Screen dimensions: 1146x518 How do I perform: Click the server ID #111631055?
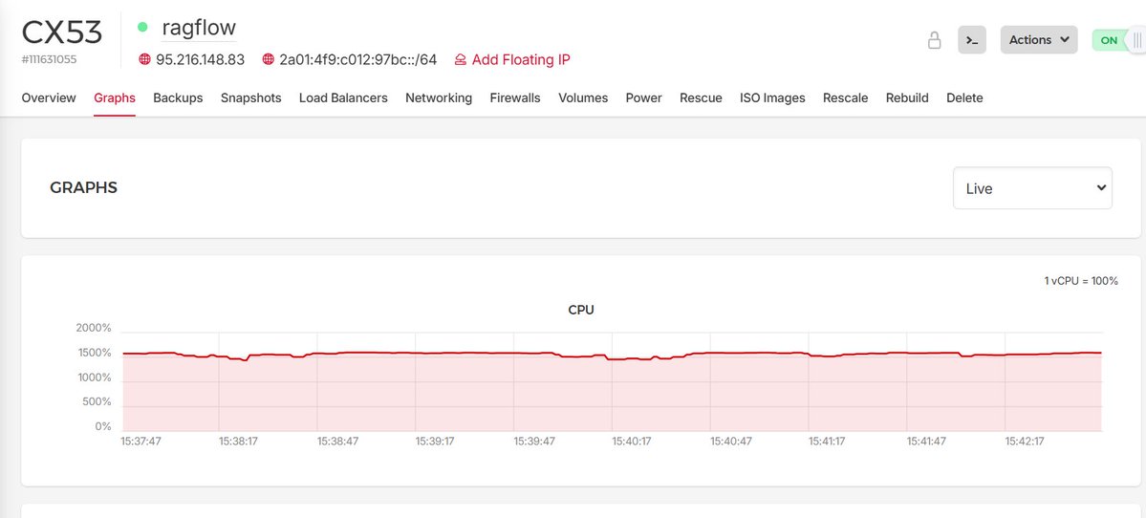pyautogui.click(x=49, y=59)
